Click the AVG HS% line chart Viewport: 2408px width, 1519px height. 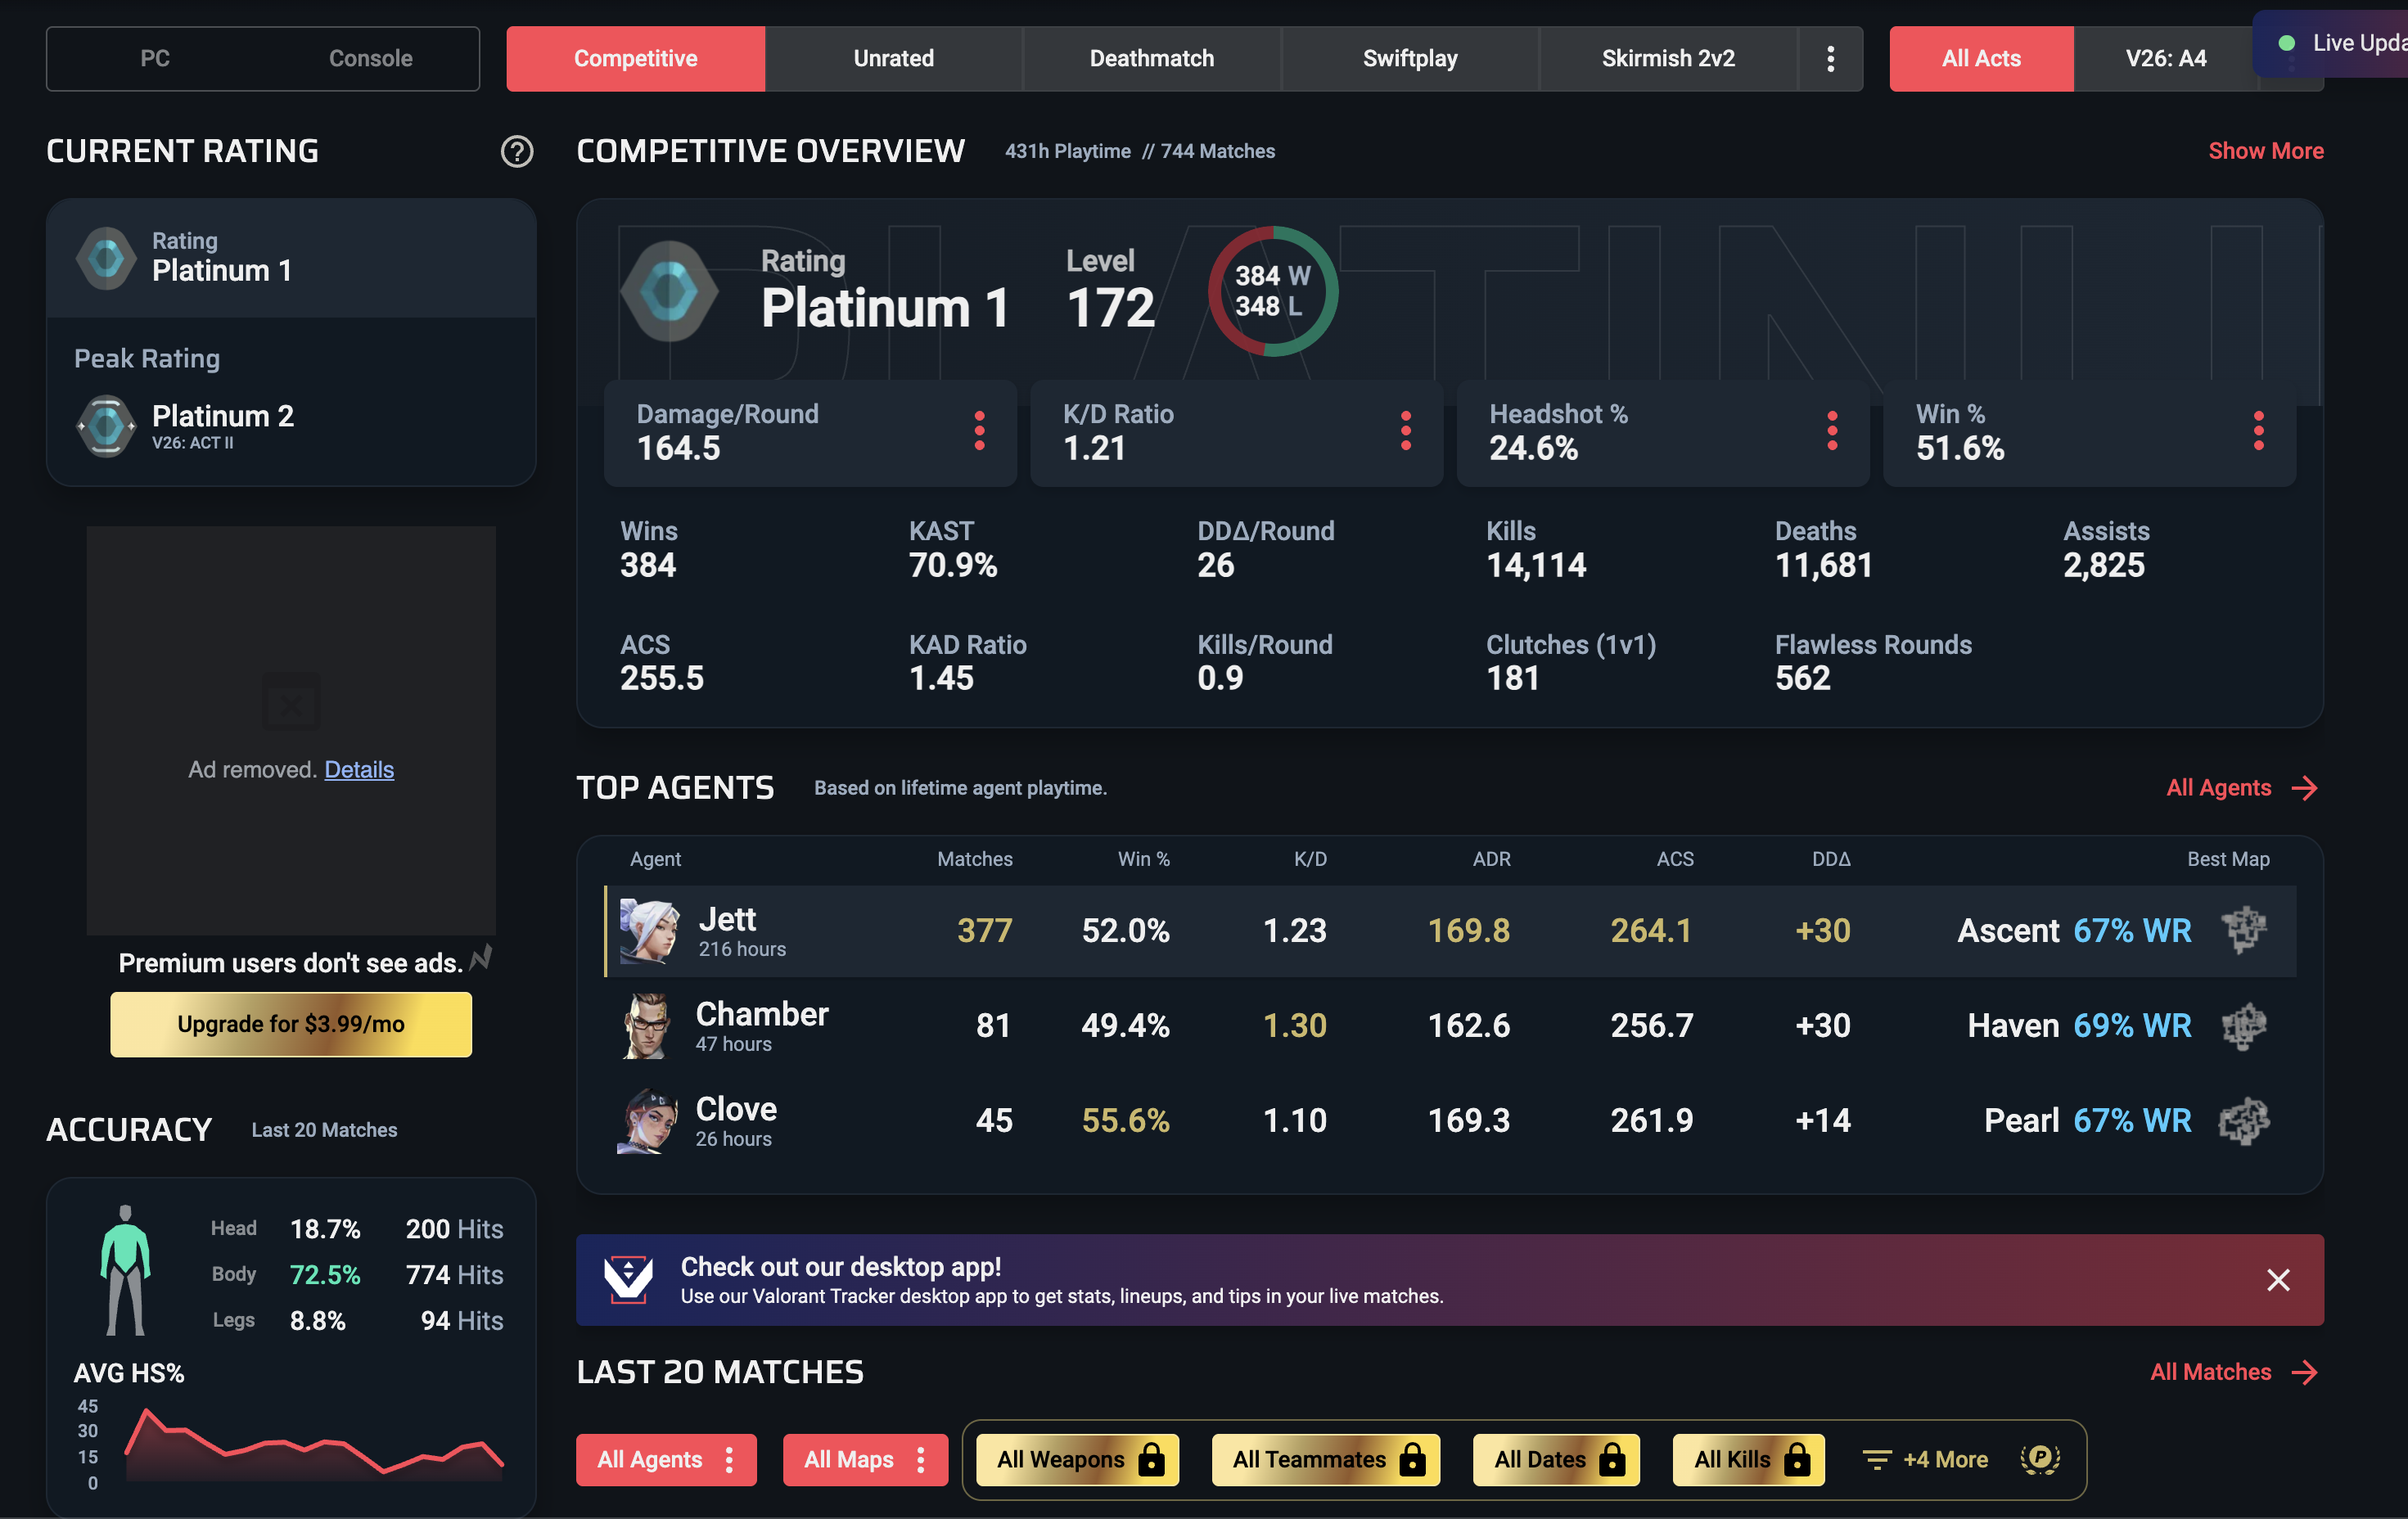pyautogui.click(x=313, y=1444)
